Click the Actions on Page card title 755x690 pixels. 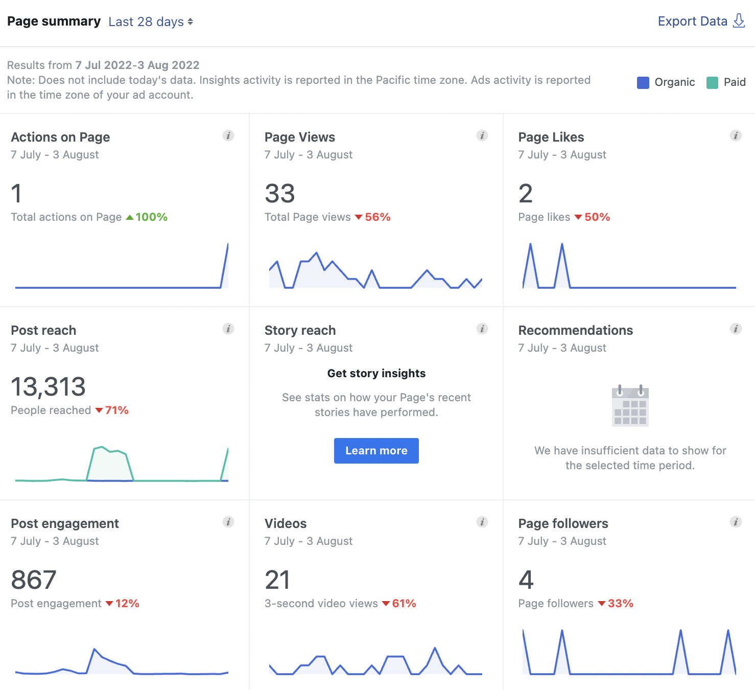pos(60,137)
